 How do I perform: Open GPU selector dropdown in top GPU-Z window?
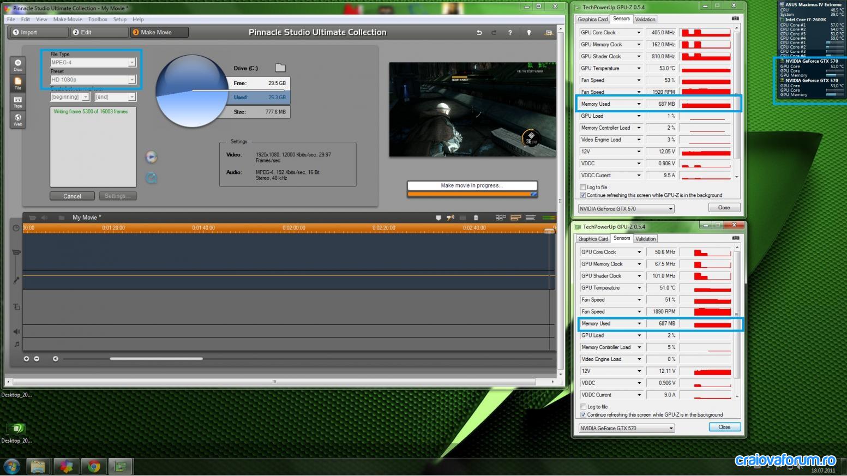(626, 209)
